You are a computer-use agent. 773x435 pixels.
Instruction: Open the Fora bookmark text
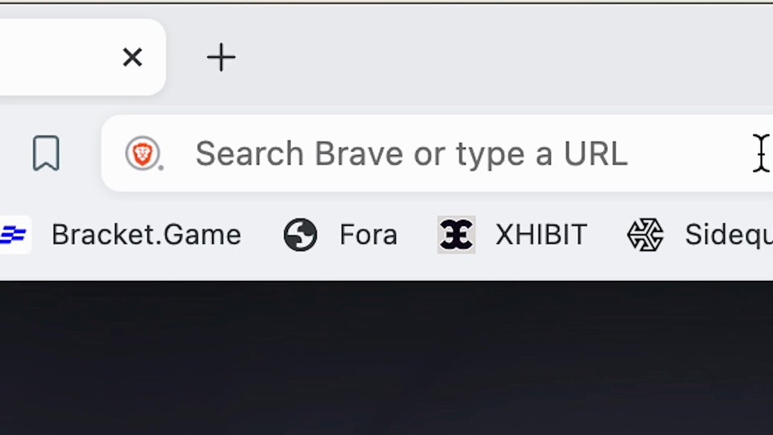click(x=368, y=235)
